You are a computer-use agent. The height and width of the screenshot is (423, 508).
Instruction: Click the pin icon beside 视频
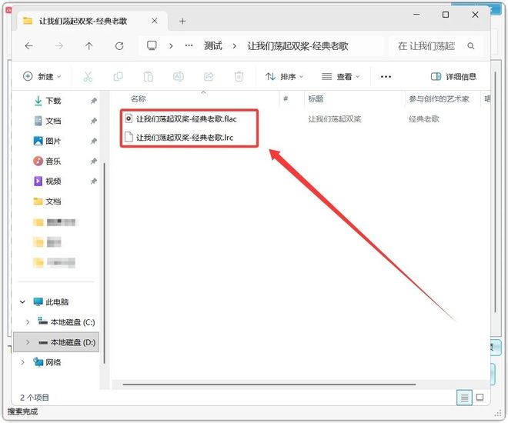point(94,182)
